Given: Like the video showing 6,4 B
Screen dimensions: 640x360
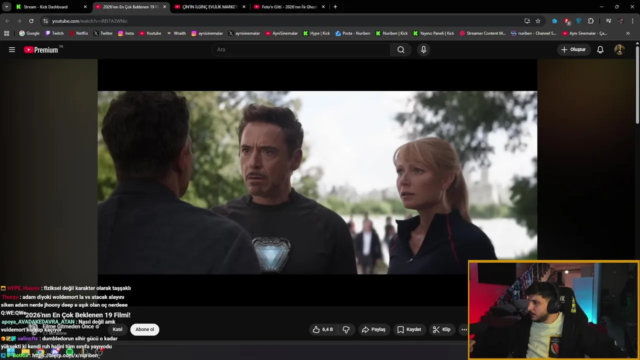Looking at the screenshot, I should point(323,329).
